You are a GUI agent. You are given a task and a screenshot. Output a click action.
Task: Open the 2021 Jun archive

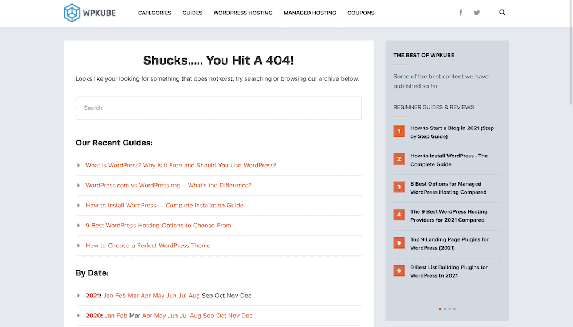[171, 295]
